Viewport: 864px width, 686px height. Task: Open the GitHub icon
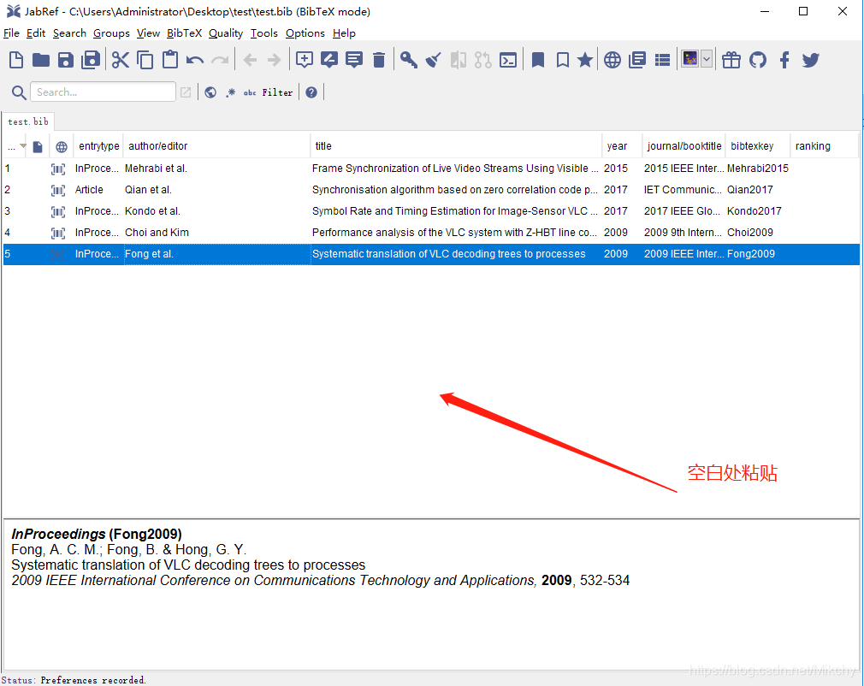[758, 60]
